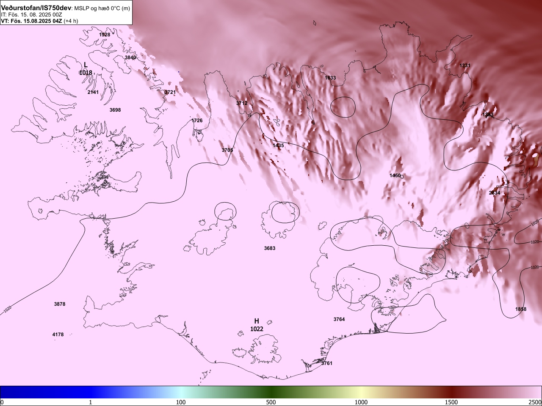
Task: Click the 'IT: Fös. 15. 08. 2025 00Z' line
Action: pos(31,14)
